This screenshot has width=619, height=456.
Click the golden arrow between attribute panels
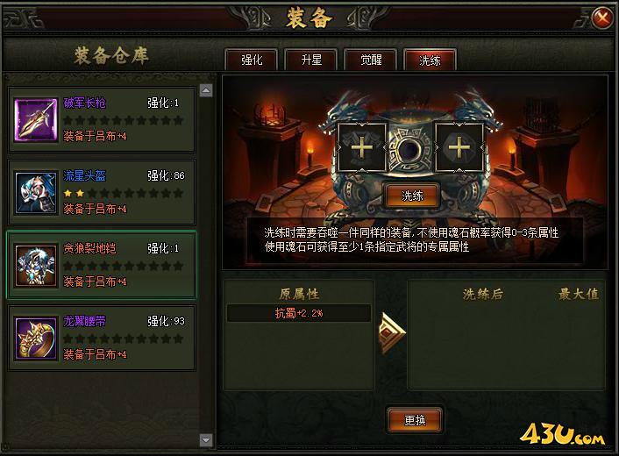tap(392, 333)
